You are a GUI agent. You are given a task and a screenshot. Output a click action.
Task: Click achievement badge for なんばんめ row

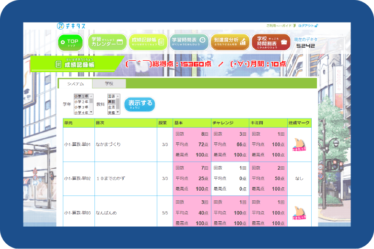pos(300,212)
